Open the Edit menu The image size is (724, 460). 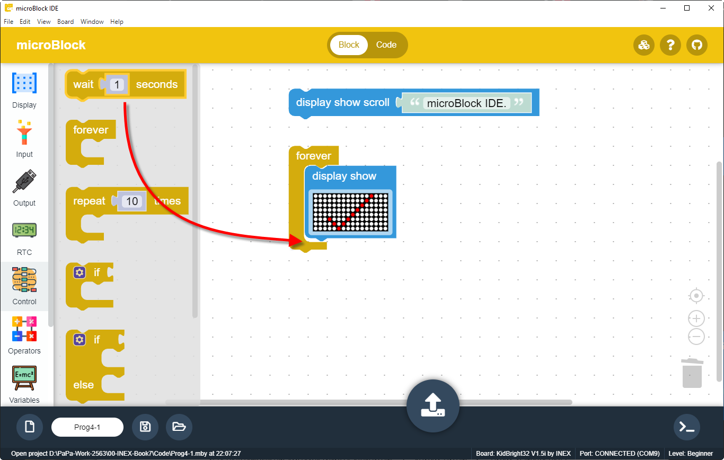[x=25, y=22]
